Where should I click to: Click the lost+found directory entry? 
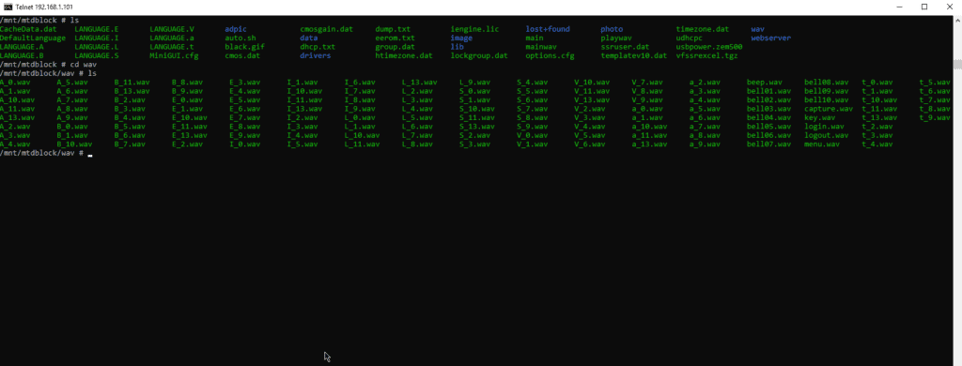coord(548,29)
